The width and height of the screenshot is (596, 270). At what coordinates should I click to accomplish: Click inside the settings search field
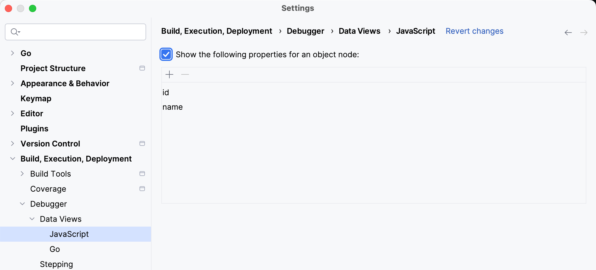[75, 32]
